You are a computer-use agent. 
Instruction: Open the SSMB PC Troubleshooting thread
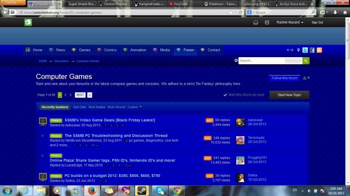pos(116,135)
